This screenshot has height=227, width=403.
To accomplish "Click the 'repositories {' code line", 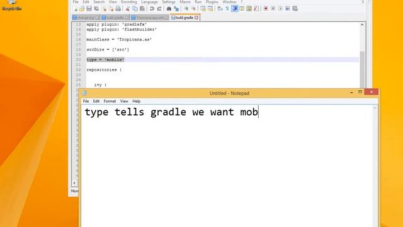I will [x=104, y=70].
